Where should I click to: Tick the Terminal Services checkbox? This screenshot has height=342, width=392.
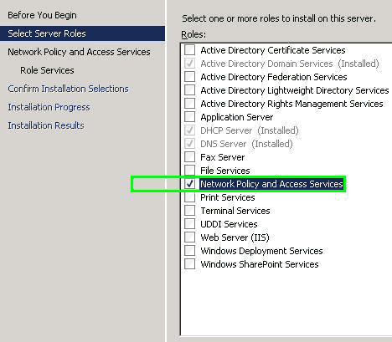click(189, 211)
